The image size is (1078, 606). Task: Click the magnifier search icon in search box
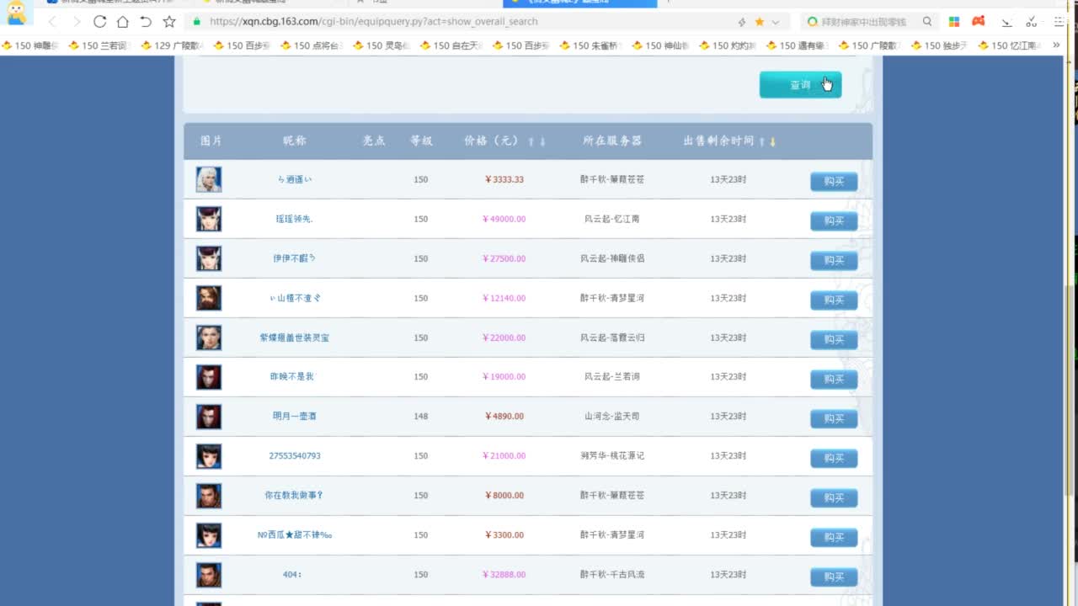[x=927, y=22]
